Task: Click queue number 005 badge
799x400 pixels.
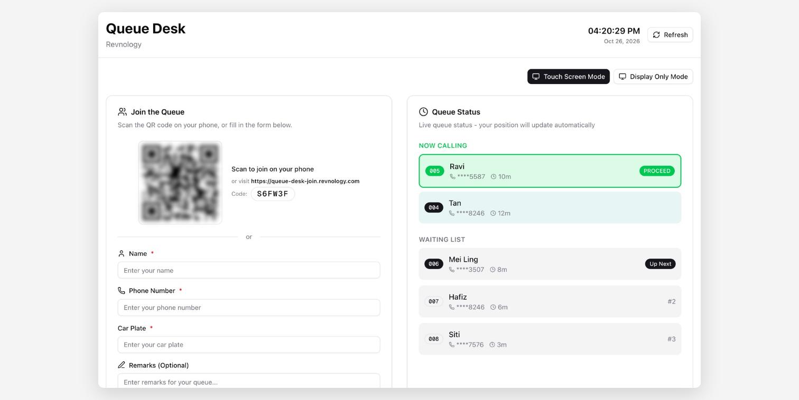Action: 434,171
